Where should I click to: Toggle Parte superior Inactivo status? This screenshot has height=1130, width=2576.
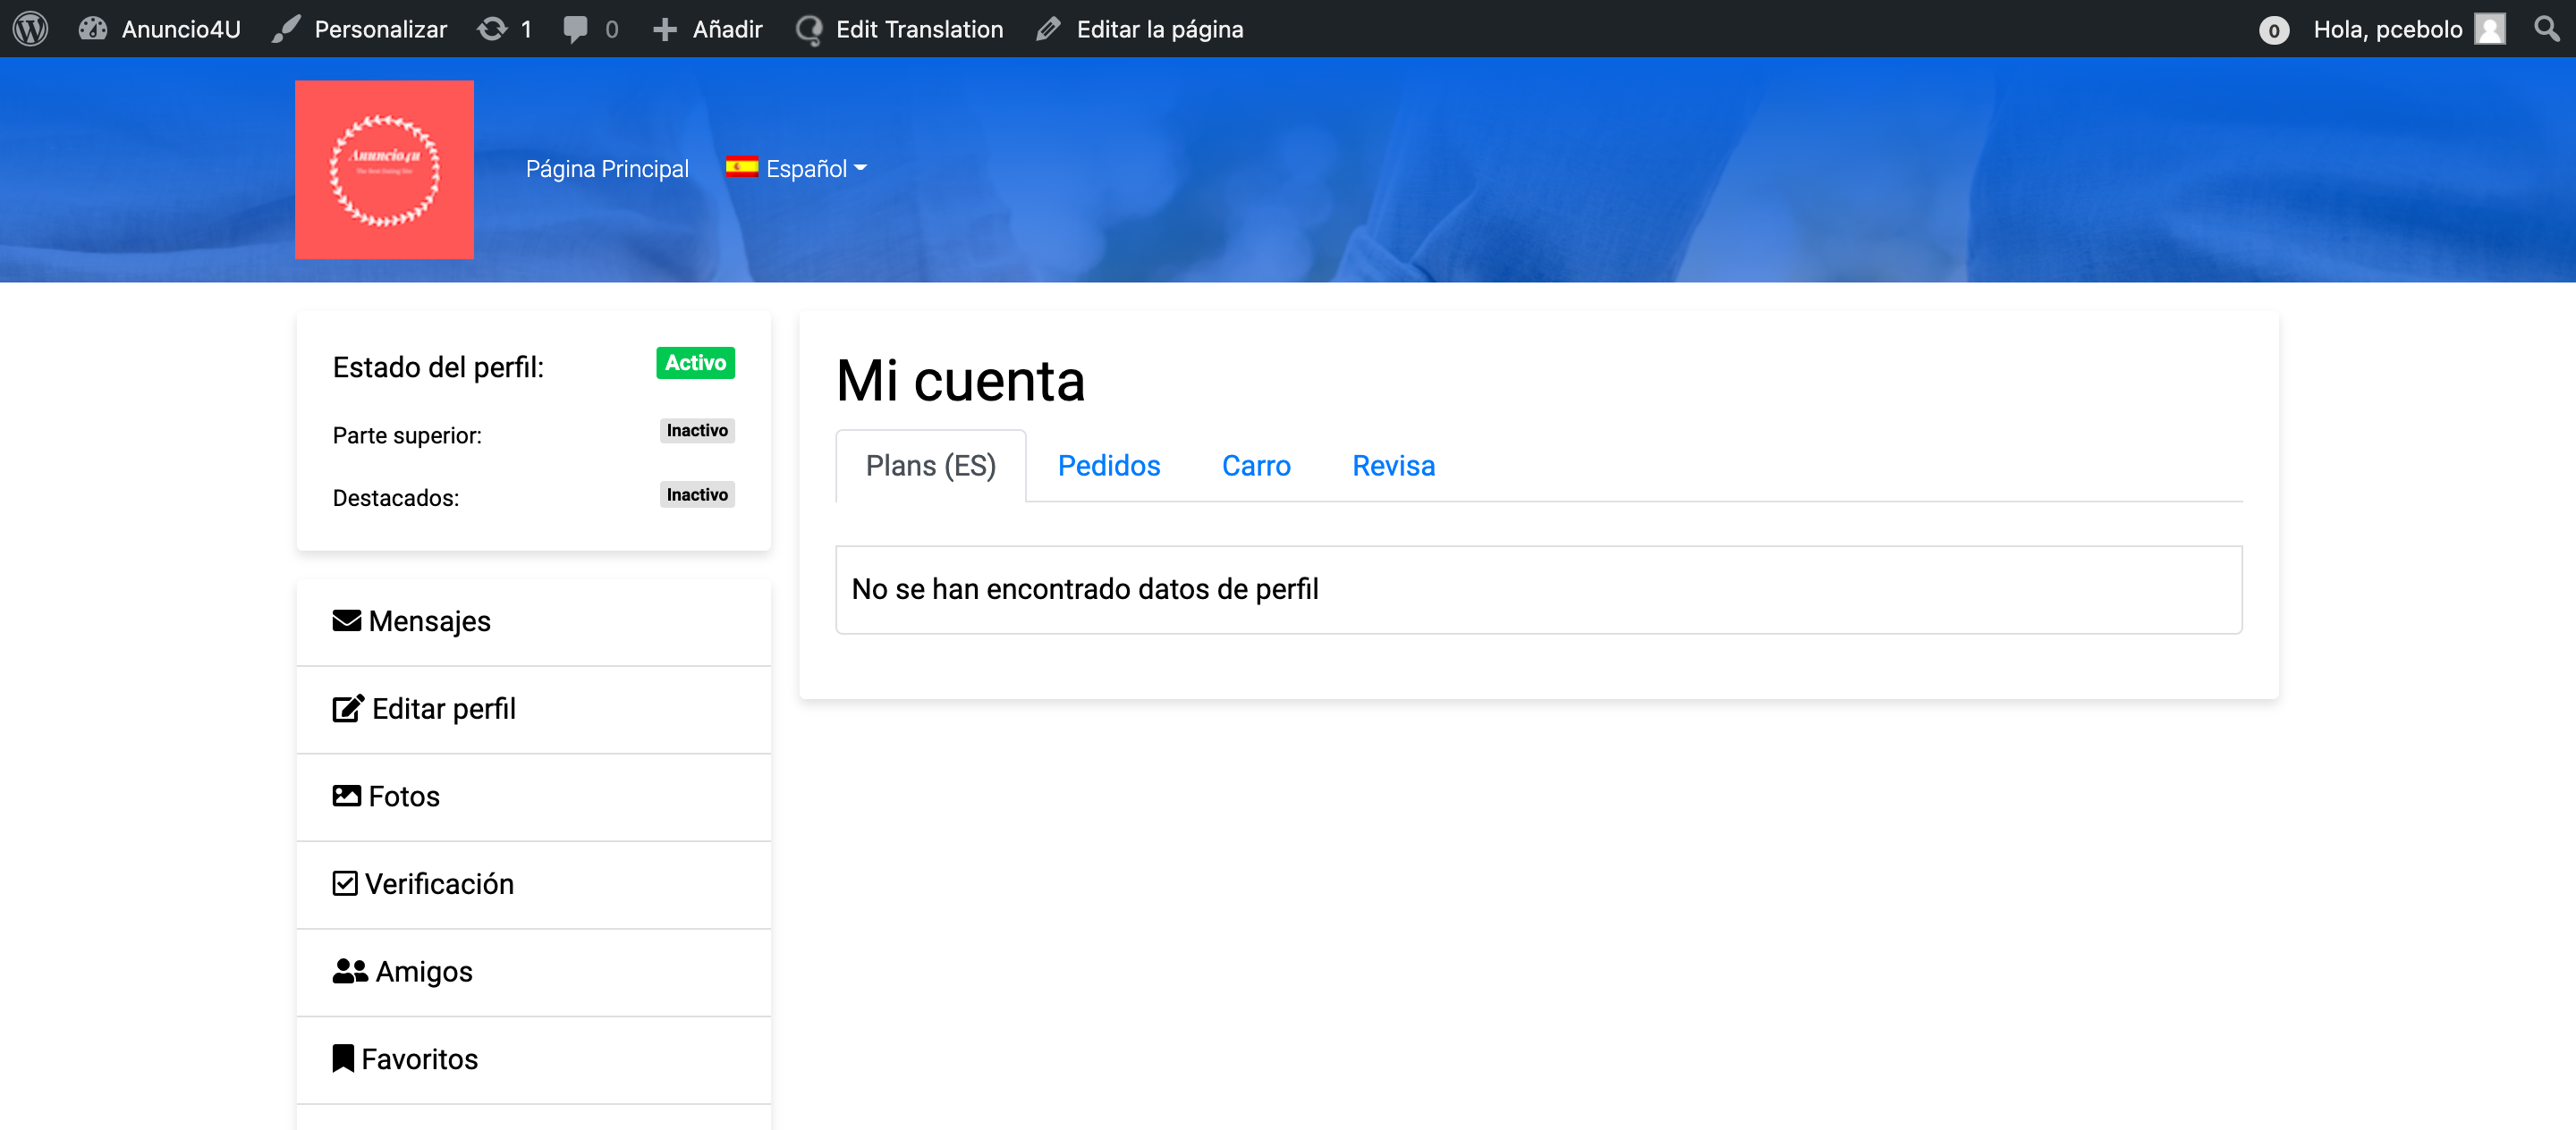pos(697,430)
